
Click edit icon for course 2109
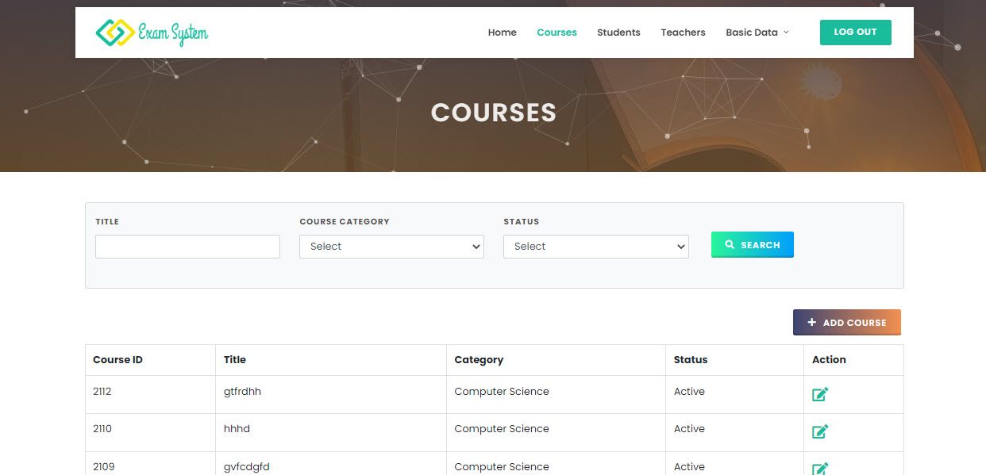[x=820, y=468]
